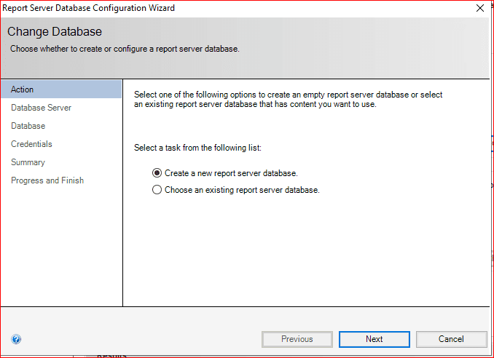Click the Cancel button
This screenshot has height=358, width=494.
click(x=451, y=339)
